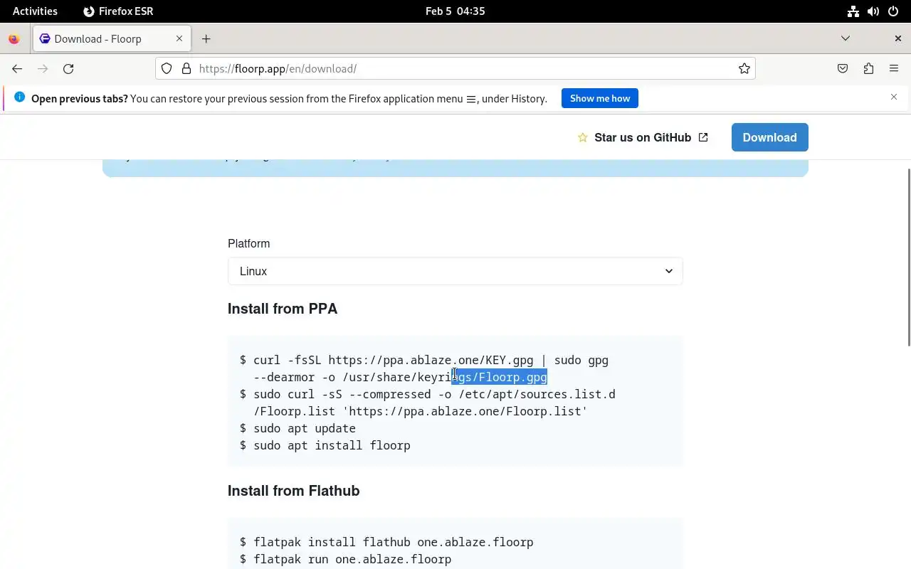Click the network status icon
Viewport: 911px width, 569px height.
pyautogui.click(x=853, y=11)
